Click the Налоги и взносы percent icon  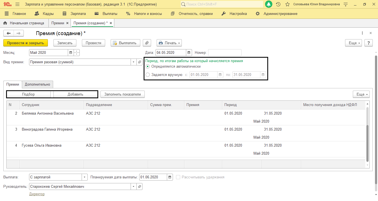click(x=128, y=14)
